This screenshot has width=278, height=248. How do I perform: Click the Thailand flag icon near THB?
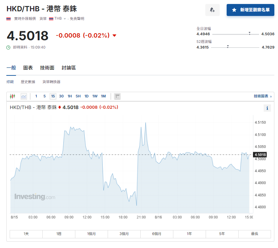[50, 18]
